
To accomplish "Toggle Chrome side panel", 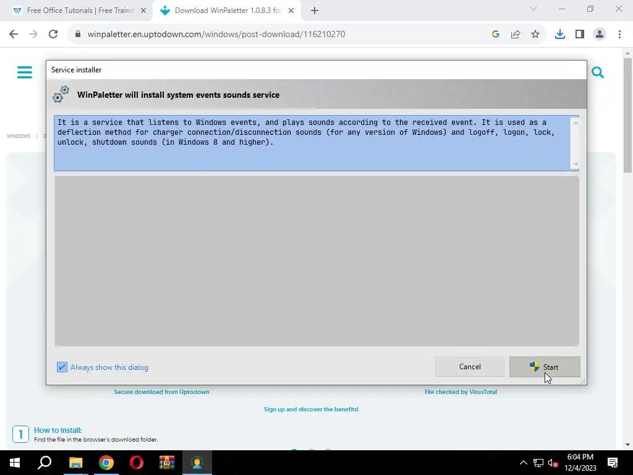I will [580, 35].
